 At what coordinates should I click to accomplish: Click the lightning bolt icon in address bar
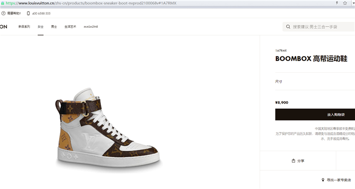coord(337,3)
